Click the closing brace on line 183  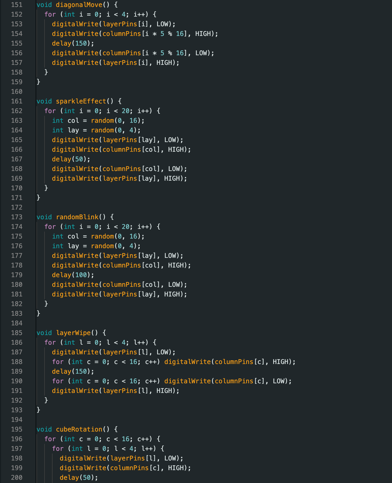click(x=38, y=314)
